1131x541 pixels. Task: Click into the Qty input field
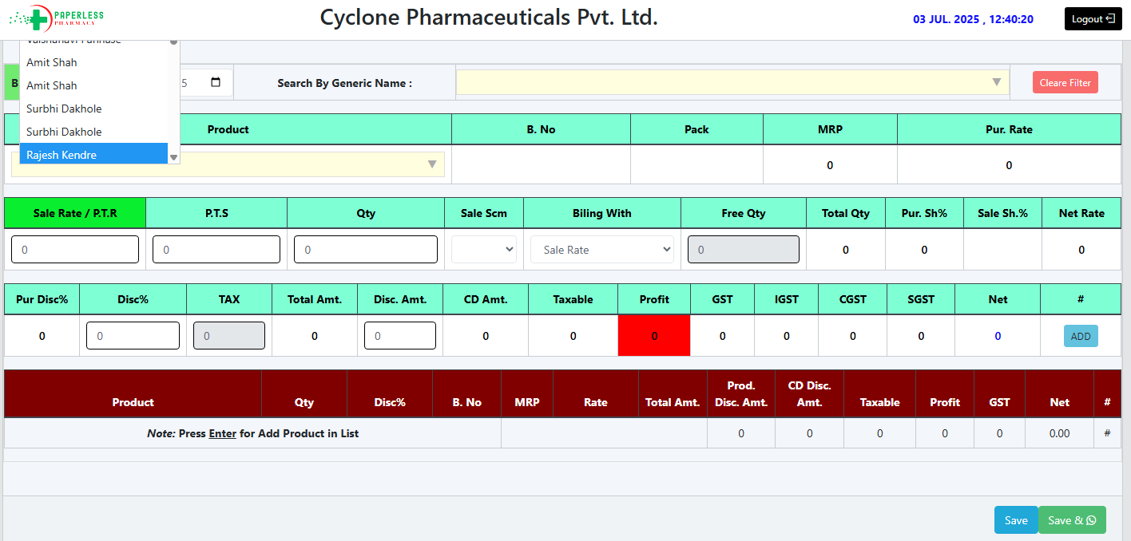coord(366,250)
